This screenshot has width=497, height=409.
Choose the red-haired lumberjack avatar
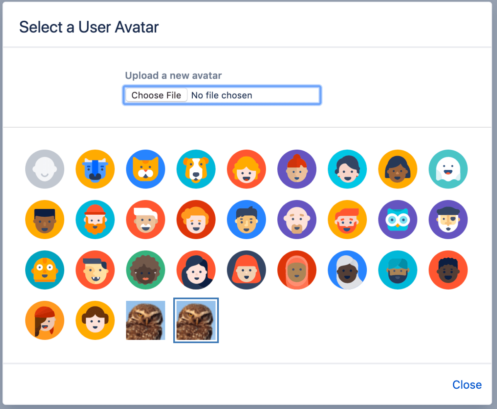pyautogui.click(x=95, y=220)
